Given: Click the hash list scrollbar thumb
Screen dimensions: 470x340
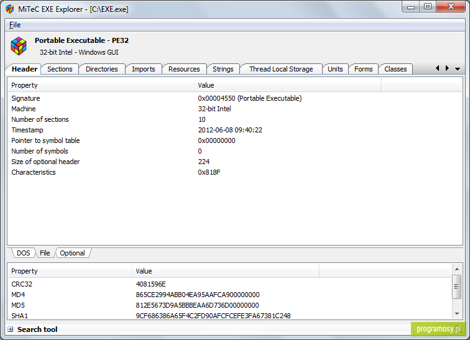Looking at the screenshot, I should click(x=457, y=287).
